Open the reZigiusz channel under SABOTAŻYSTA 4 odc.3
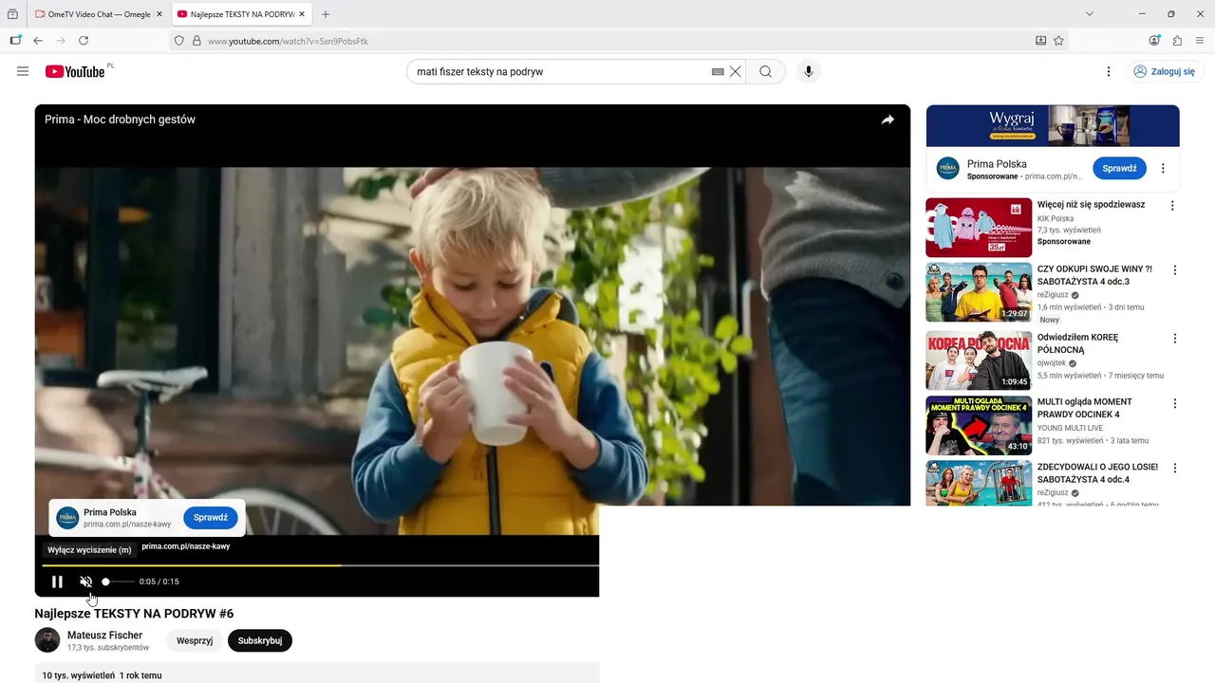 (x=1053, y=295)
